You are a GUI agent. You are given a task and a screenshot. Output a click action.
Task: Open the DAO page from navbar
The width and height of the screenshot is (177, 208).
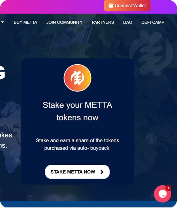pos(128,22)
